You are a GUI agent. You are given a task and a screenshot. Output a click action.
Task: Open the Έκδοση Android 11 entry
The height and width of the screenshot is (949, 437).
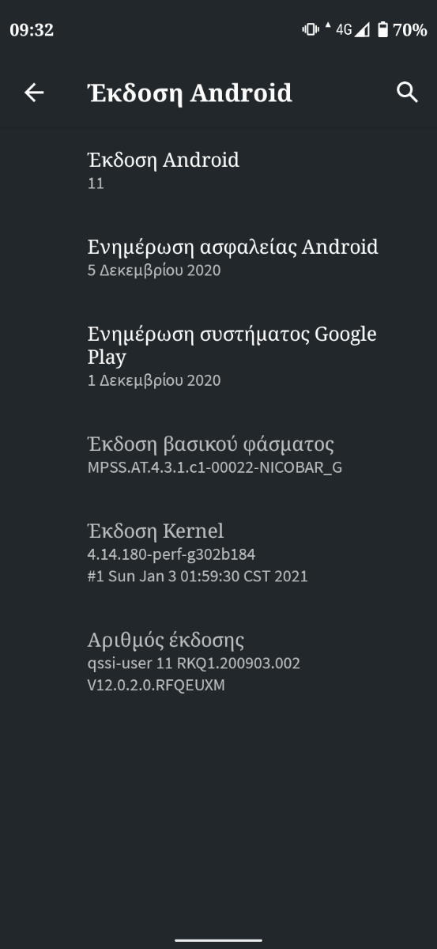tap(218, 171)
